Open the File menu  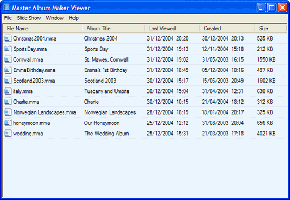coord(8,18)
